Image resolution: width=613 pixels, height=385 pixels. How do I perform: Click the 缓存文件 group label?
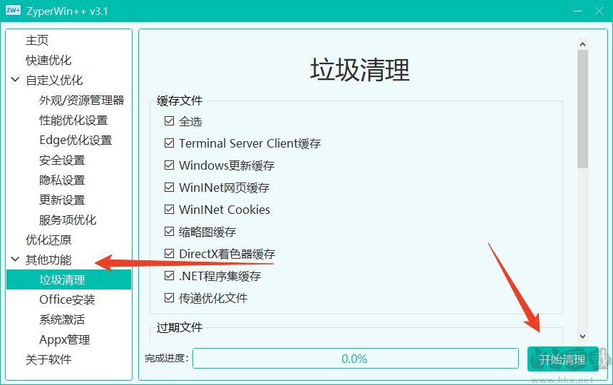point(180,101)
